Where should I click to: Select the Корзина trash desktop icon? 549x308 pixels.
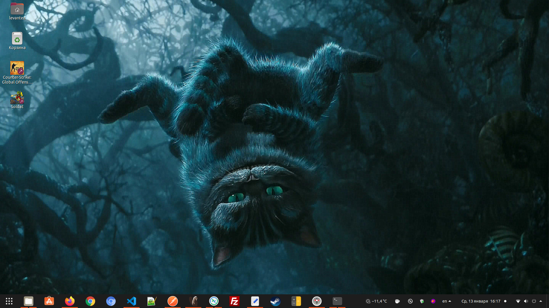coord(17,41)
